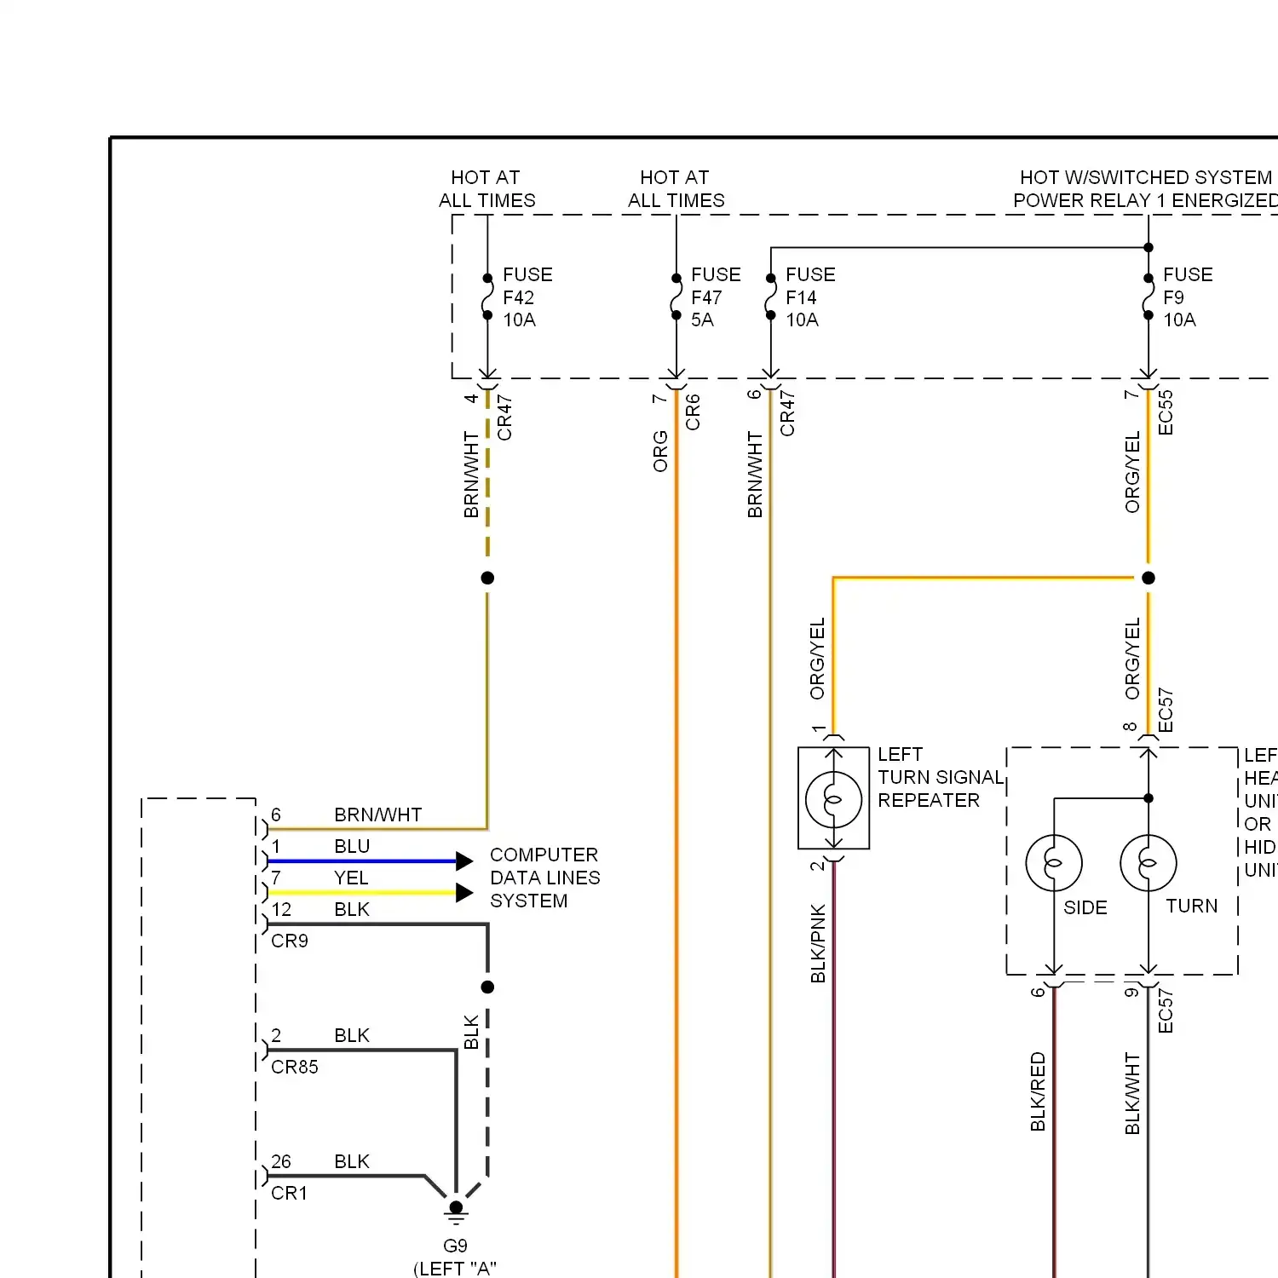The image size is (1278, 1278).
Task: Click the SIDE label
Action: point(1085,907)
